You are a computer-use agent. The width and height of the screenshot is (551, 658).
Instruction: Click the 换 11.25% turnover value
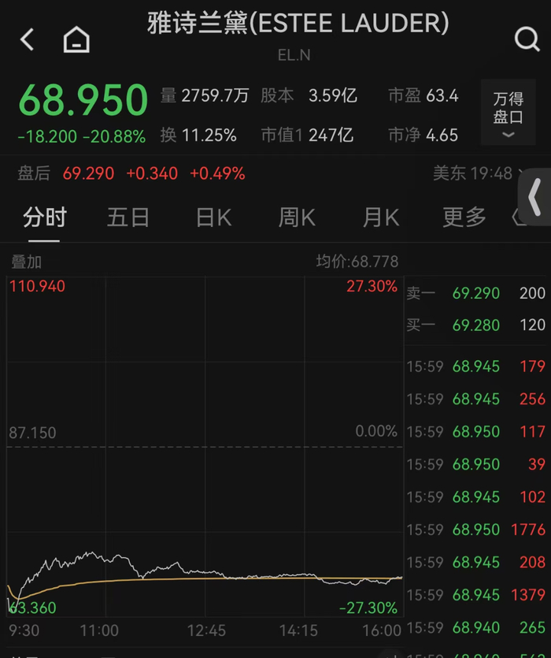click(x=198, y=135)
